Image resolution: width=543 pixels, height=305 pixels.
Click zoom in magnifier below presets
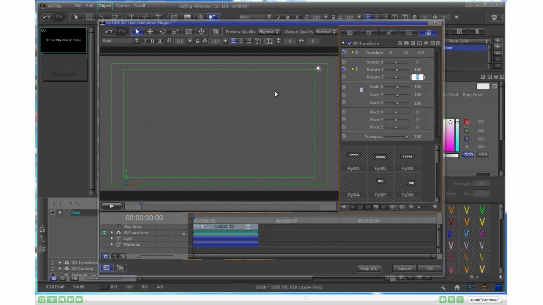pyautogui.click(x=435, y=207)
